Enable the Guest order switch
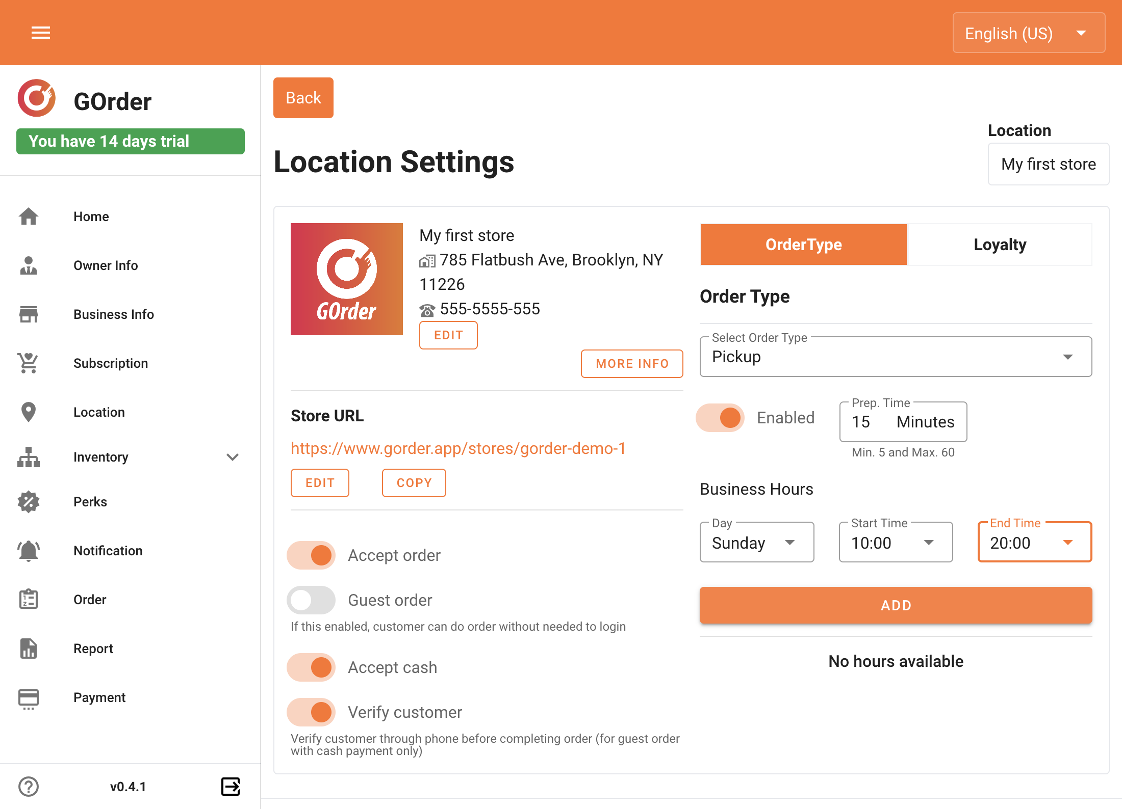 311,600
